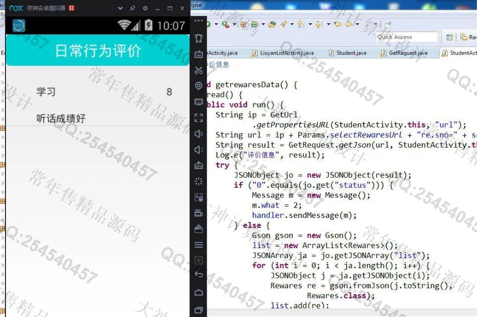
Task: Click Eclipse Next Annotation down arrow icon
Action: point(301,24)
